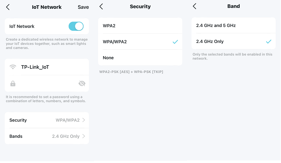This screenshot has height=163, width=281.
Task: Show the password with the crossed-eye icon
Action: pyautogui.click(x=82, y=83)
